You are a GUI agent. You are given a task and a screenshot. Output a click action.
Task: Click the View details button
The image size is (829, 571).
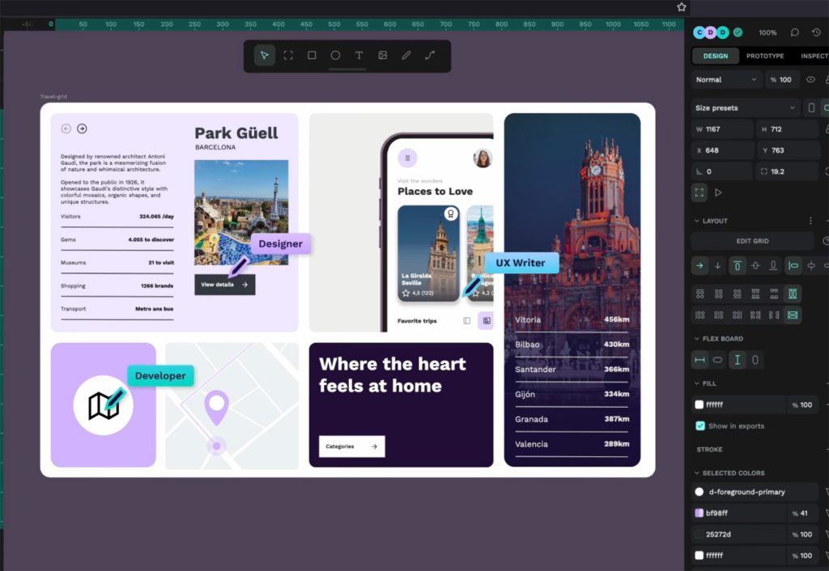(224, 285)
